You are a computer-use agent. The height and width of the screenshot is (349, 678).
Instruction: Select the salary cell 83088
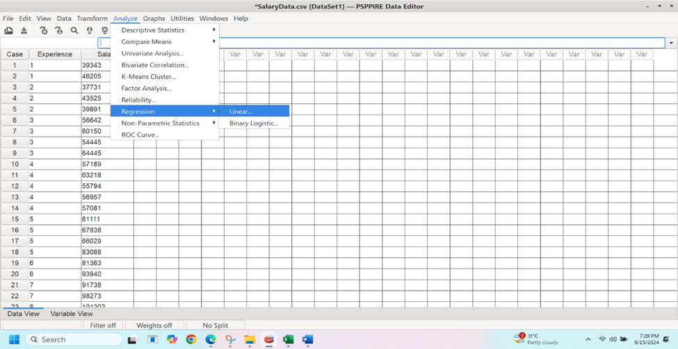pyautogui.click(x=107, y=252)
